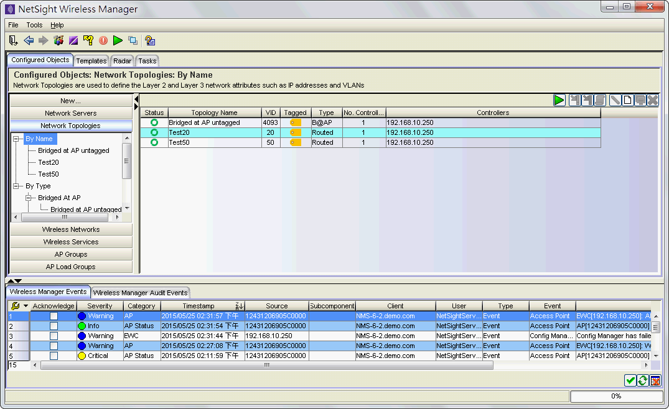Click the gray X delete icon above table
Image resolution: width=669 pixels, height=409 pixels.
(653, 100)
